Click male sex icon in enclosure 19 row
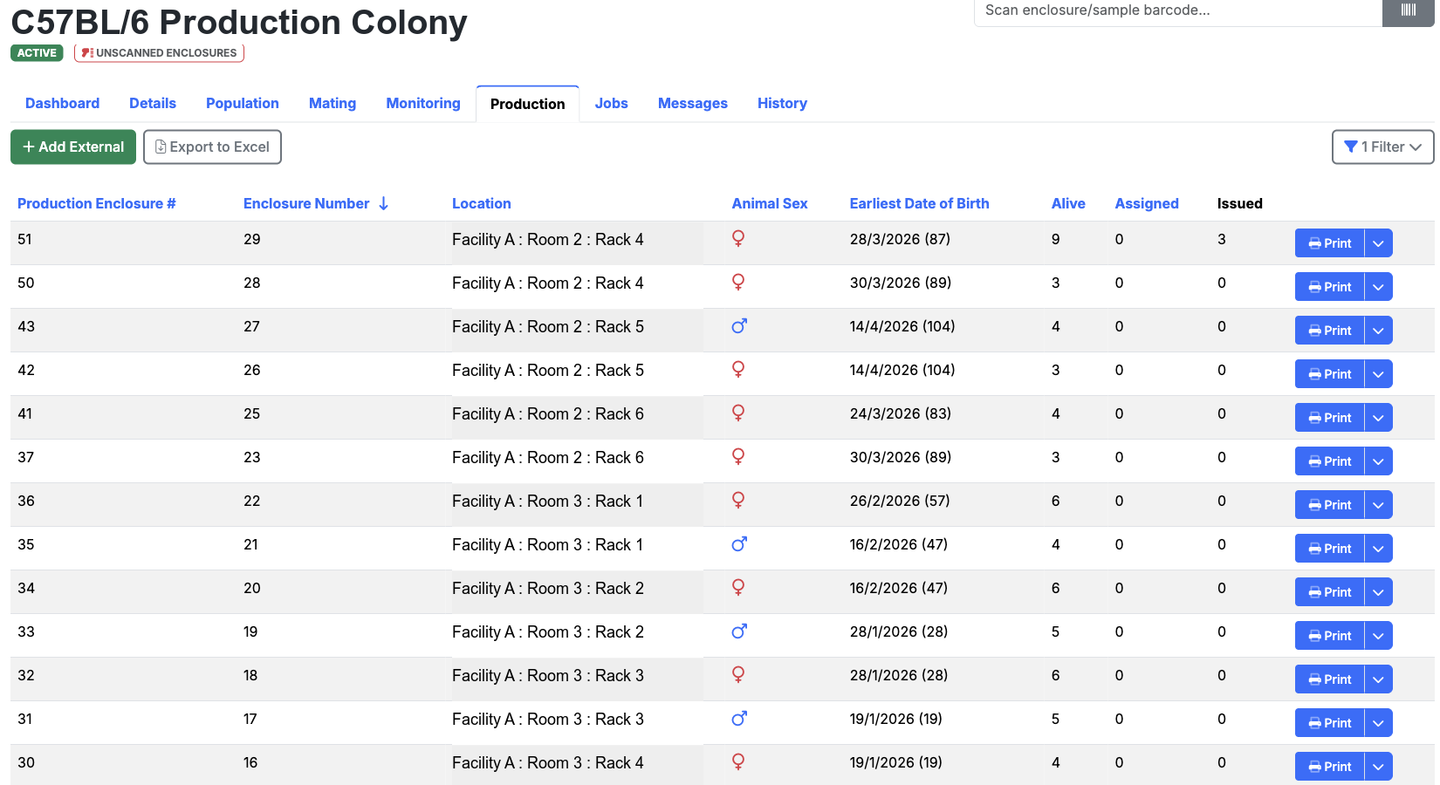This screenshot has height=785, width=1440. click(739, 631)
